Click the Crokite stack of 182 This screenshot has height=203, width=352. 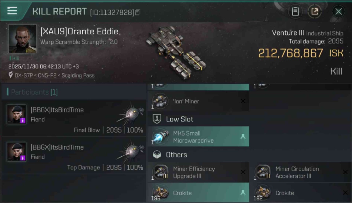[301, 193]
